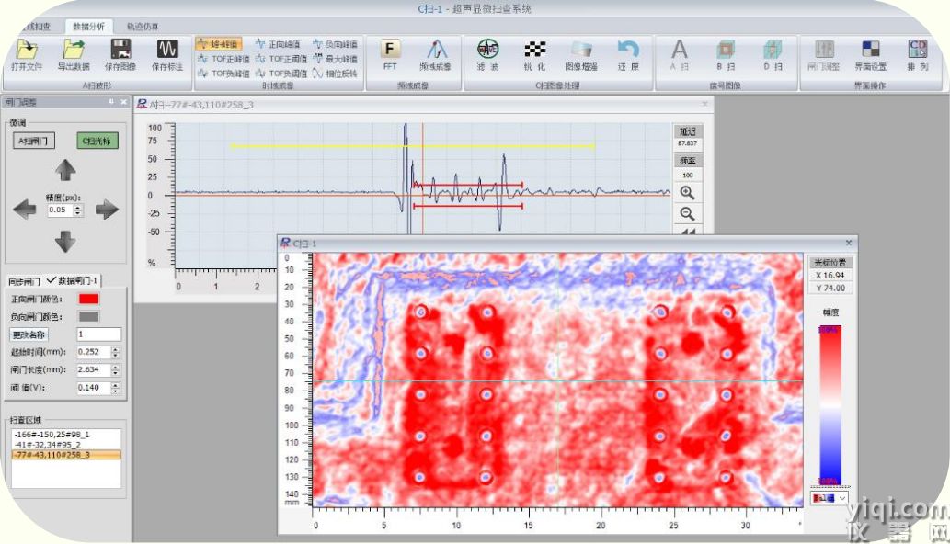Screen dimensions: 950x544
Task: Click the 精度(px) precision value field
Action: pos(60,210)
